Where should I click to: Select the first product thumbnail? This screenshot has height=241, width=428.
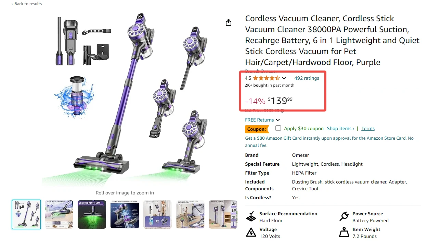pos(26,214)
